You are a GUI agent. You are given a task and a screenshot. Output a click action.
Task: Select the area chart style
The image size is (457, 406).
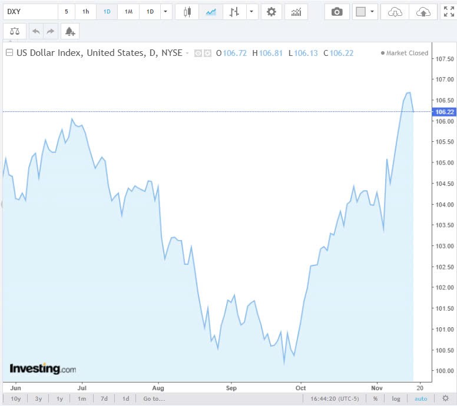[211, 12]
